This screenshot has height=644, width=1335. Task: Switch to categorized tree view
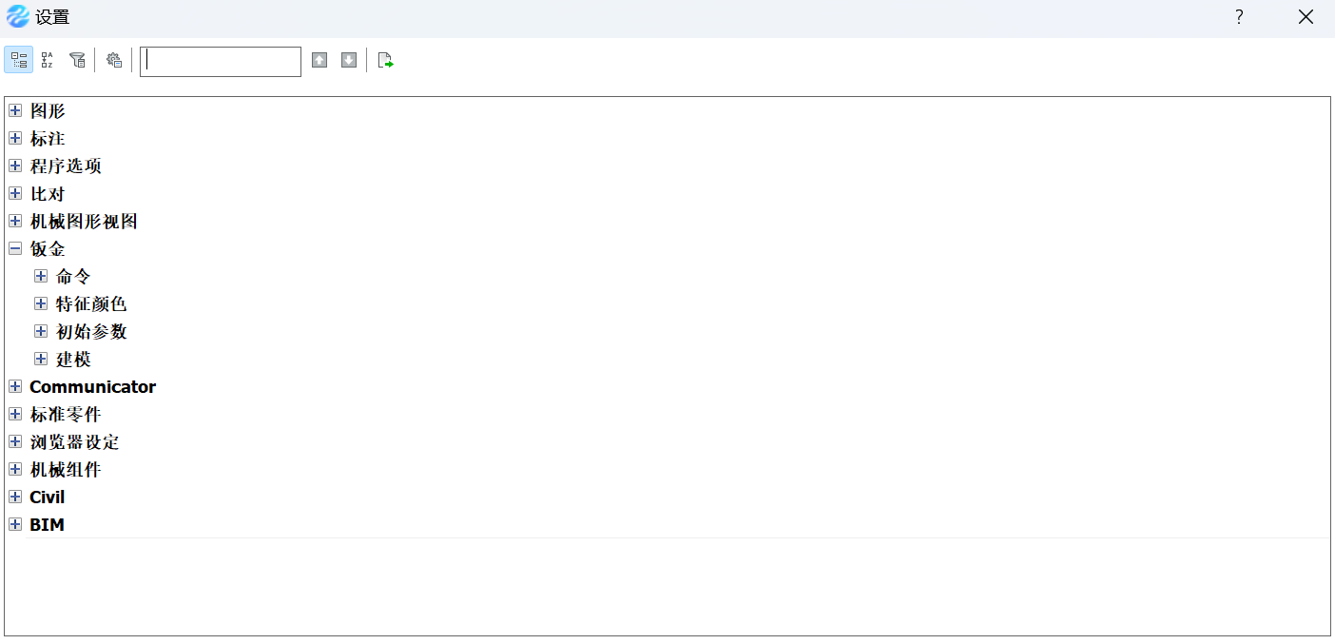click(18, 60)
